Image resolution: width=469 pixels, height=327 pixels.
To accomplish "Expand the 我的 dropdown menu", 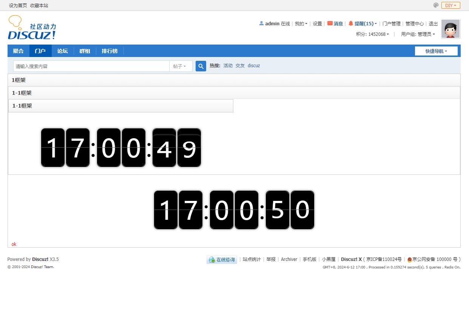I will 301,24.
